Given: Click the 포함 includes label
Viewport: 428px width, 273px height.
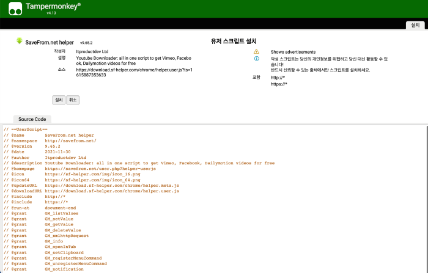Looking at the screenshot, I should [x=256, y=77].
